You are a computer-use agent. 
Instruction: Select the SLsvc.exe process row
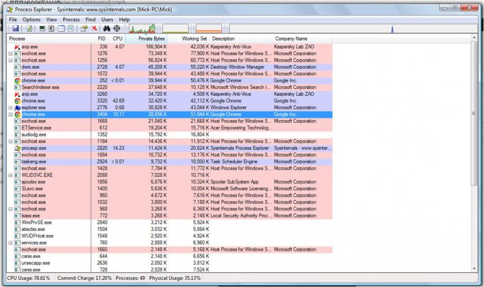click(170, 189)
